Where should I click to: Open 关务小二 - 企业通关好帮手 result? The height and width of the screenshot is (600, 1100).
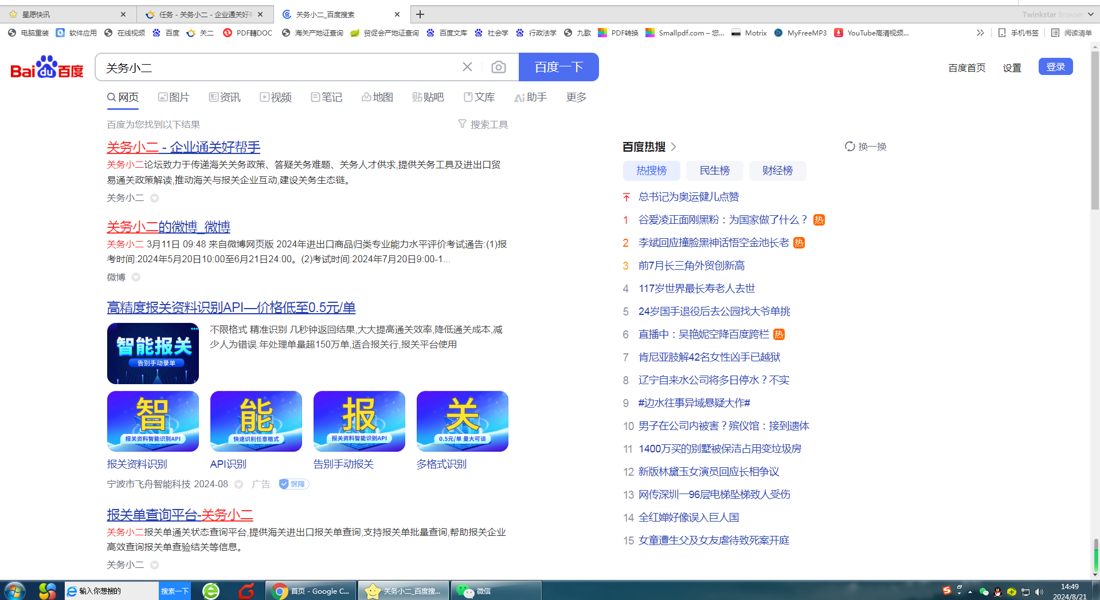pyautogui.click(x=183, y=147)
